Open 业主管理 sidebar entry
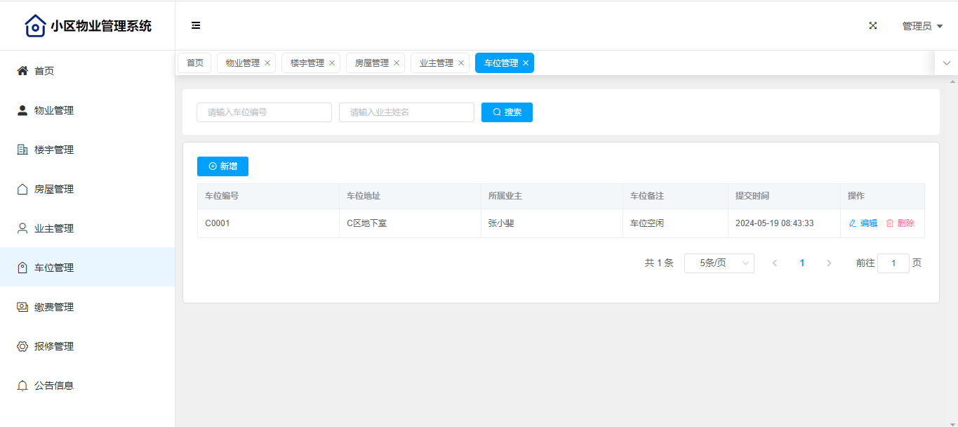 [54, 228]
